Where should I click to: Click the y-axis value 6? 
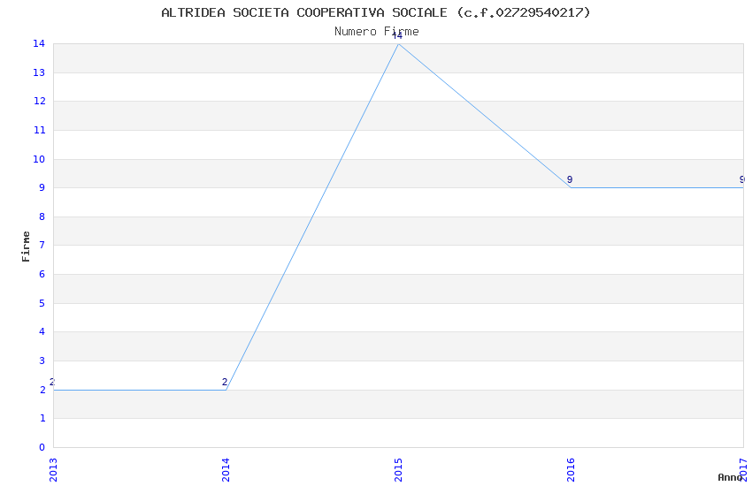[42, 274]
